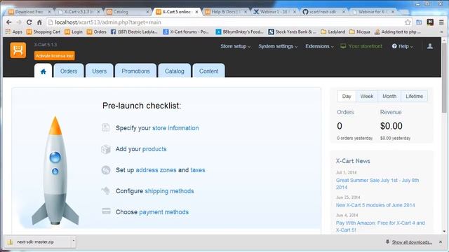Read New X-Cart 5 modules news
The image size is (449, 252).
click(375, 205)
